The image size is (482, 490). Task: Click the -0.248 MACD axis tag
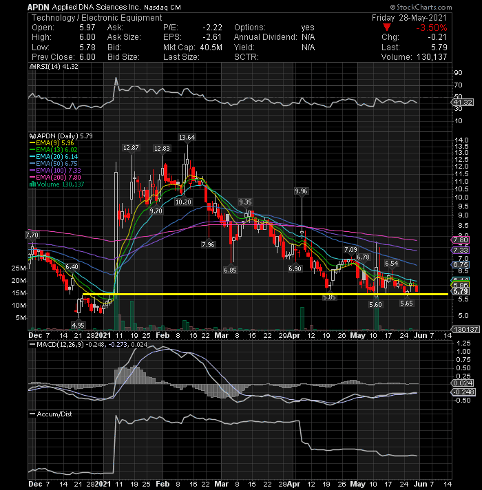(x=463, y=392)
